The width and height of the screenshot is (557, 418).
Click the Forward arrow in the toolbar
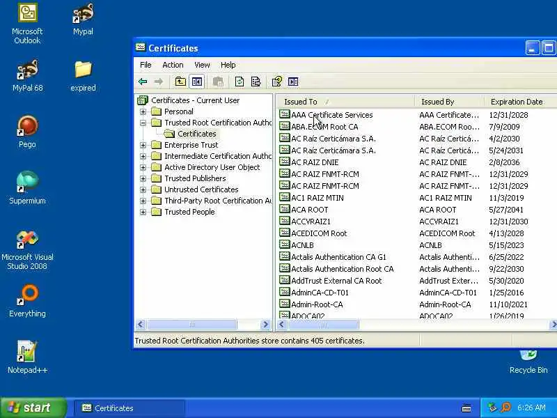click(x=159, y=82)
